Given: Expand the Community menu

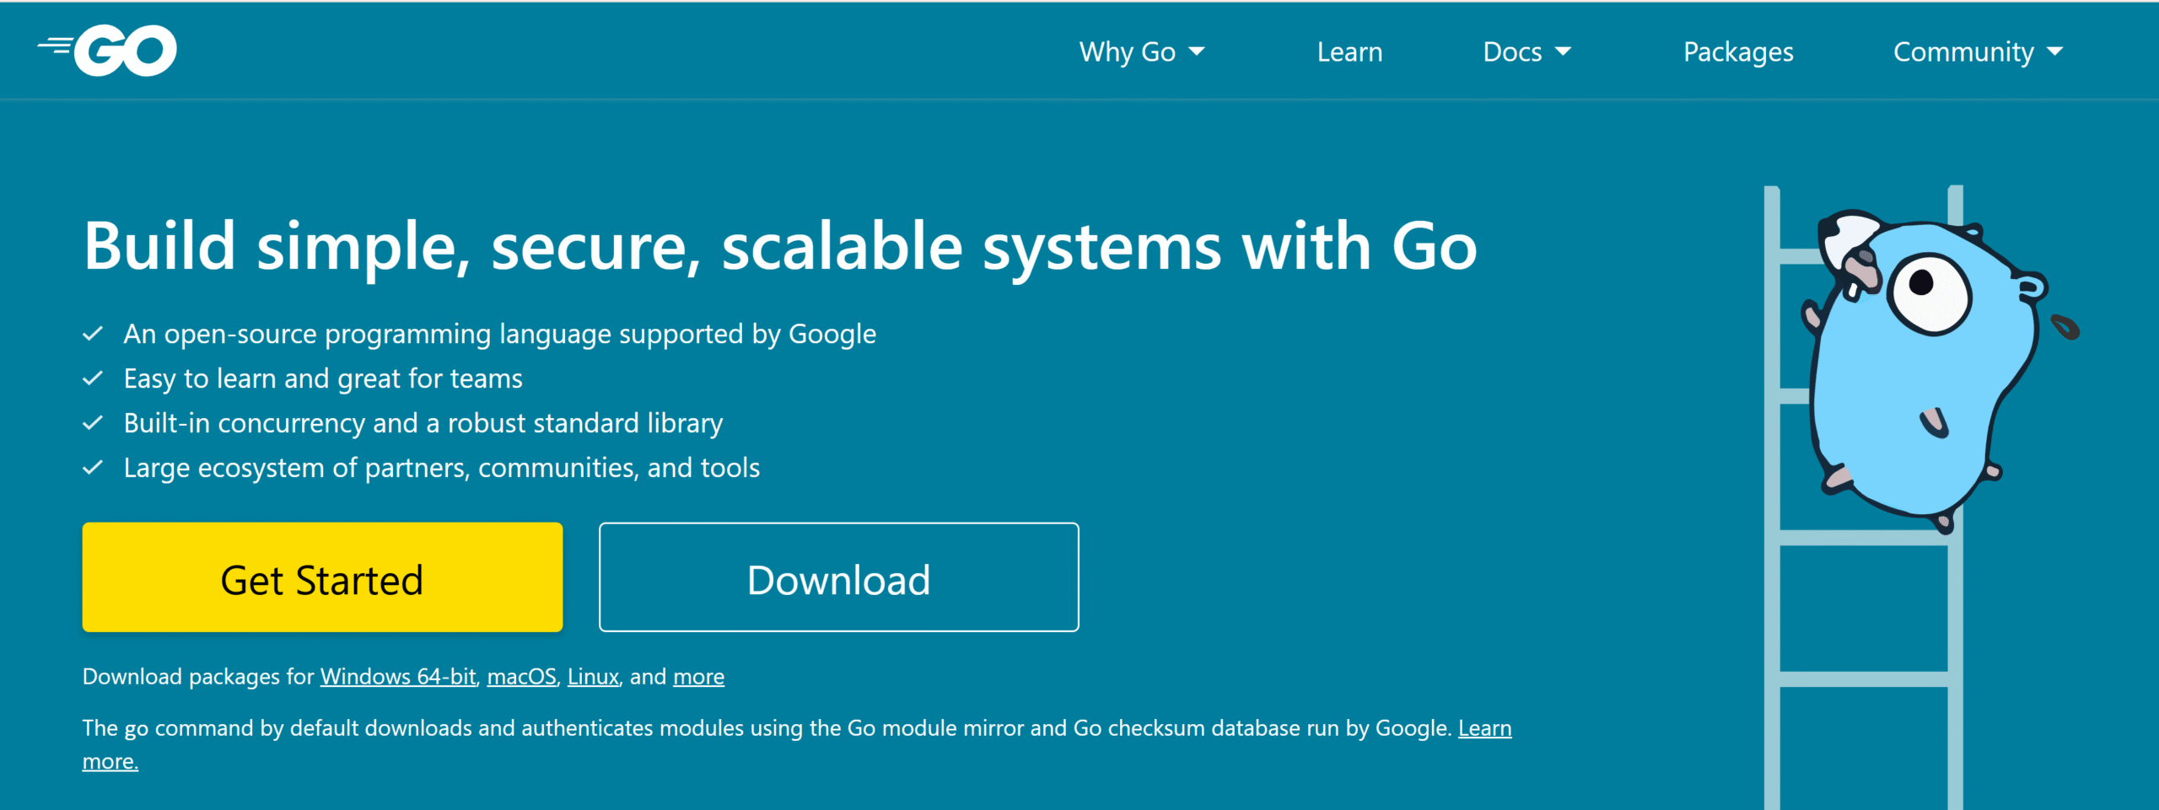Looking at the screenshot, I should (x=1979, y=51).
